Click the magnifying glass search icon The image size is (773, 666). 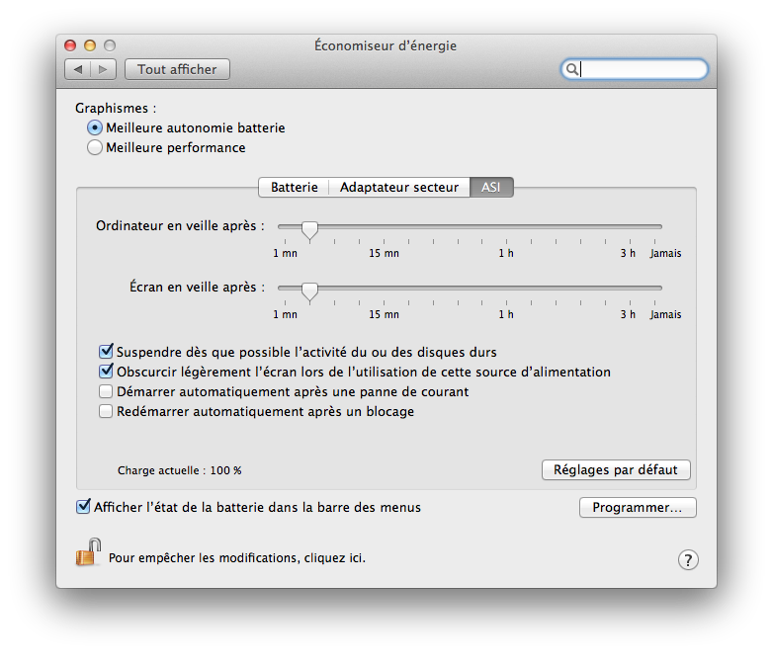[571, 69]
